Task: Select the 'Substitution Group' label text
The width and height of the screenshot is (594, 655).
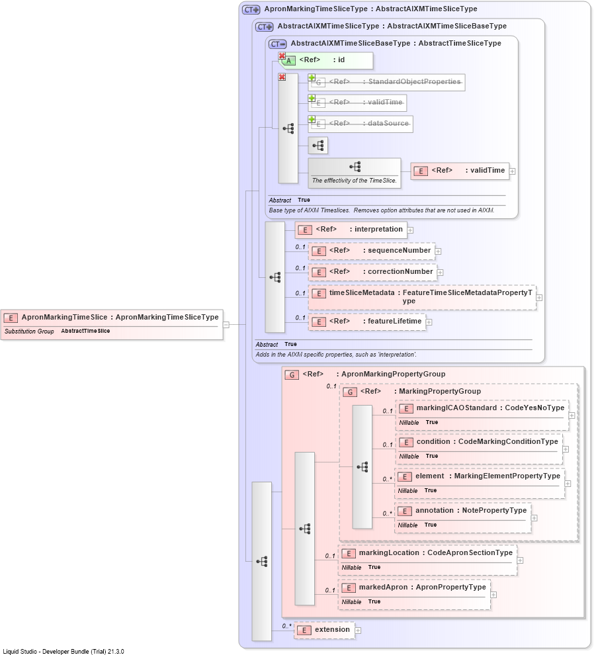Action: [29, 331]
